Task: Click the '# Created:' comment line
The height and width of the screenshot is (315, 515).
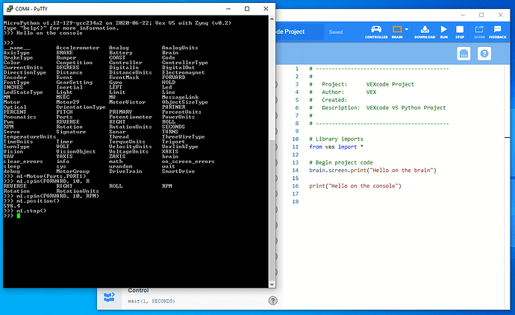Action: (328, 100)
